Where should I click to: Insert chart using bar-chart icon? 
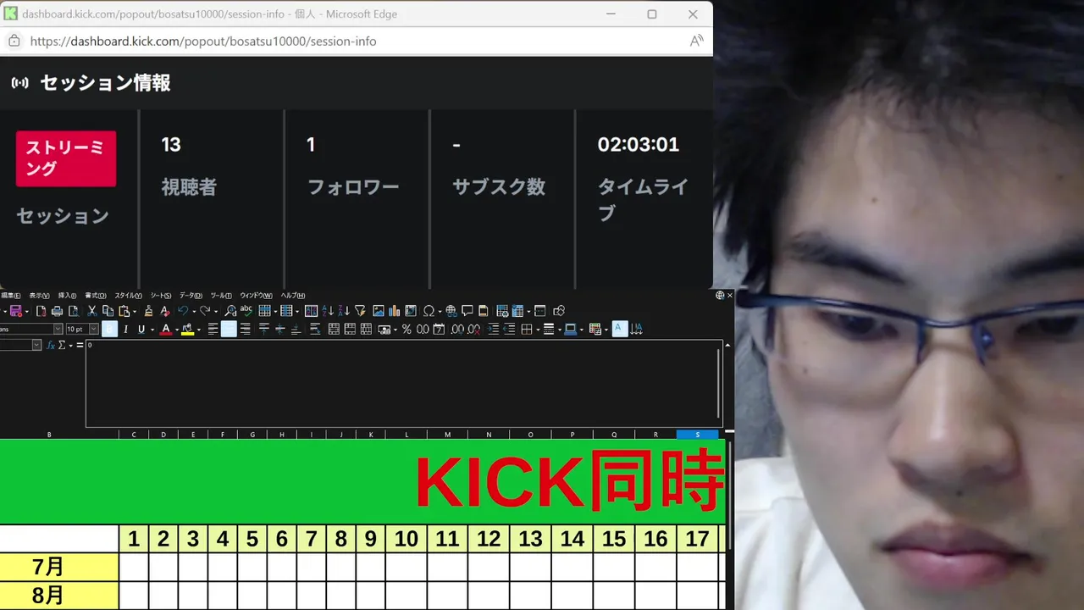(394, 311)
